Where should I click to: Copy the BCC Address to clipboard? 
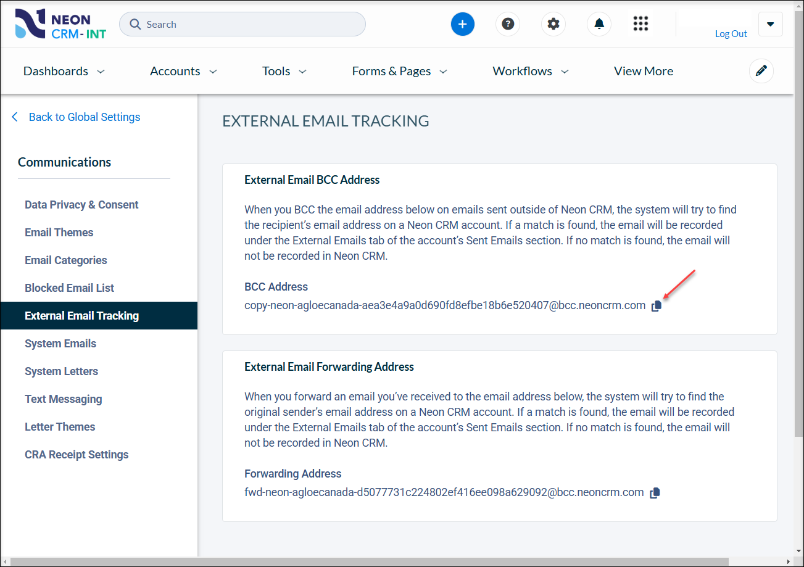(x=657, y=306)
